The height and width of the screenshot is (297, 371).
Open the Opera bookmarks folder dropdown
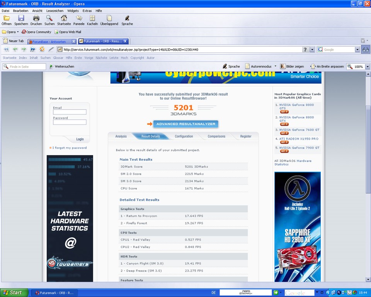pyautogui.click(x=10, y=32)
